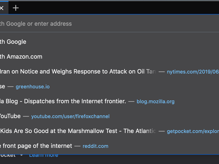219x164 pixels.
Task: Click the search or enter address field
Action: (x=87, y=24)
